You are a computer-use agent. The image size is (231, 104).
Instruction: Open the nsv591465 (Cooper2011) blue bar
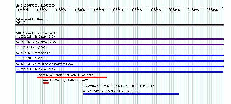click(119, 56)
